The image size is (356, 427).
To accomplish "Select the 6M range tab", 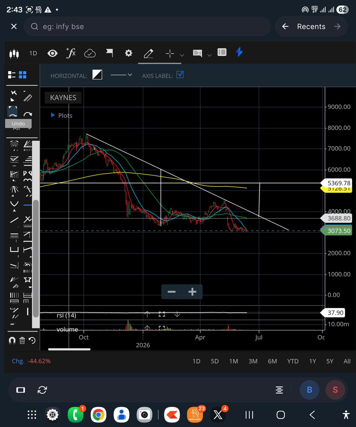I will coord(272,361).
